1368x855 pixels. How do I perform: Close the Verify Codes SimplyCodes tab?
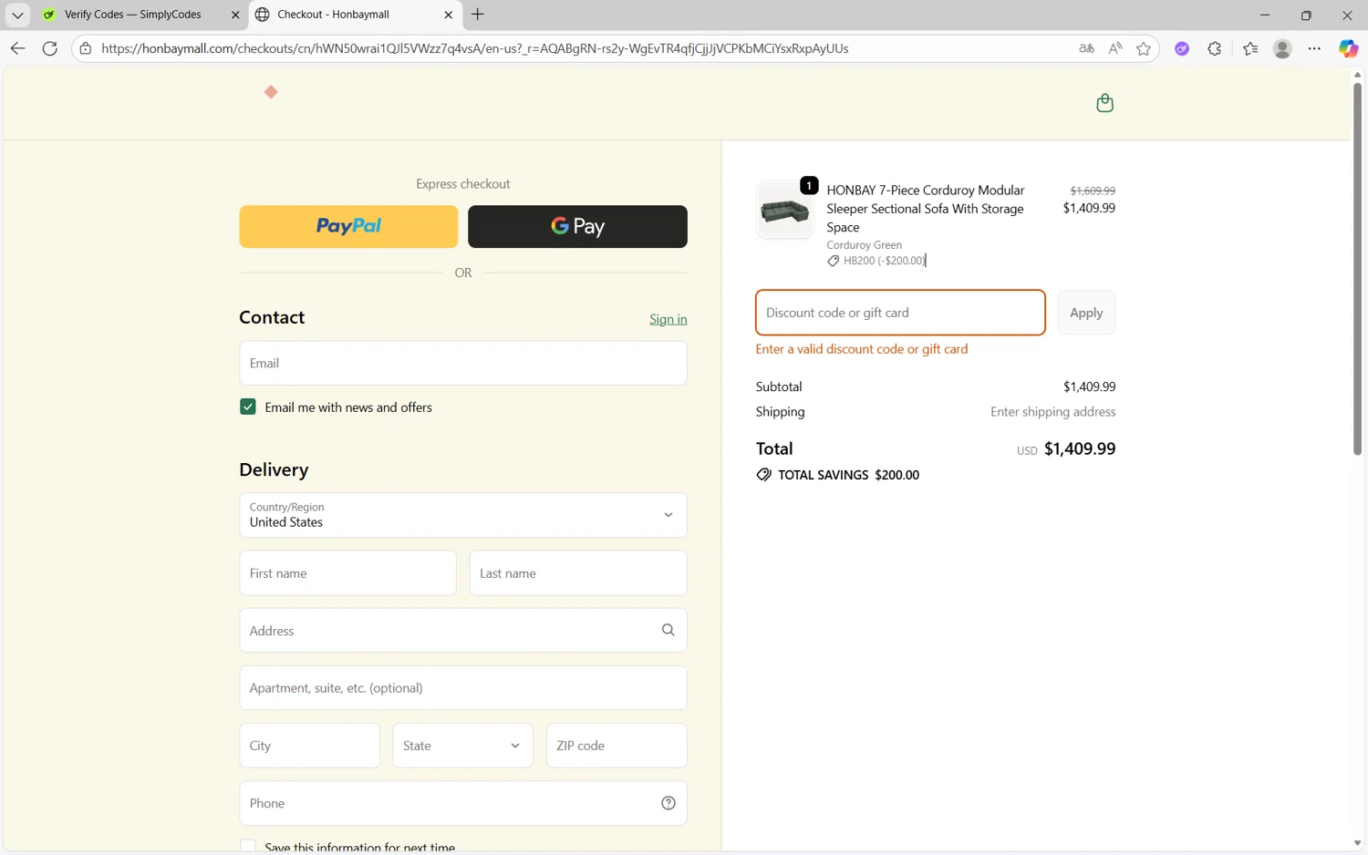(235, 15)
